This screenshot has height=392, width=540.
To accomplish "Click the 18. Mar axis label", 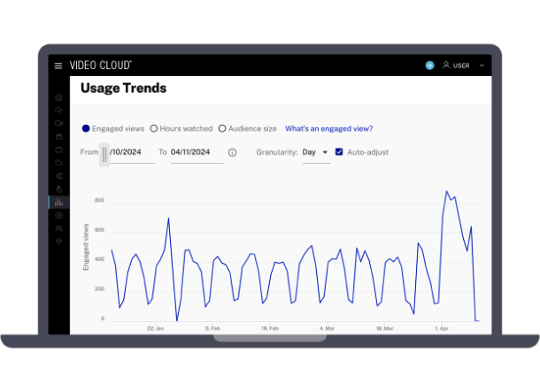I will [384, 328].
